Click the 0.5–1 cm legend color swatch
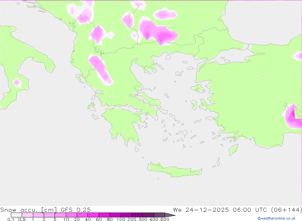Screen dimensions: 302x221 (x=27, y=215)
